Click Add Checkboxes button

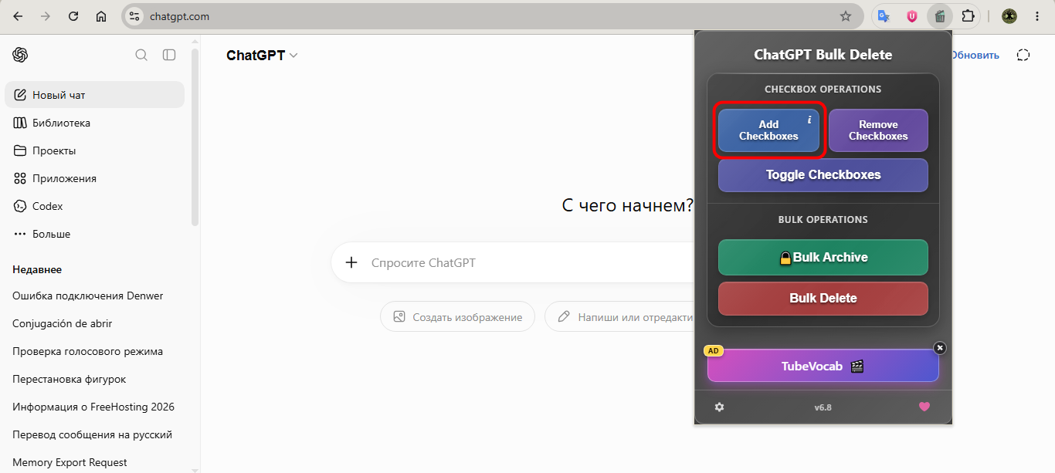pyautogui.click(x=768, y=130)
